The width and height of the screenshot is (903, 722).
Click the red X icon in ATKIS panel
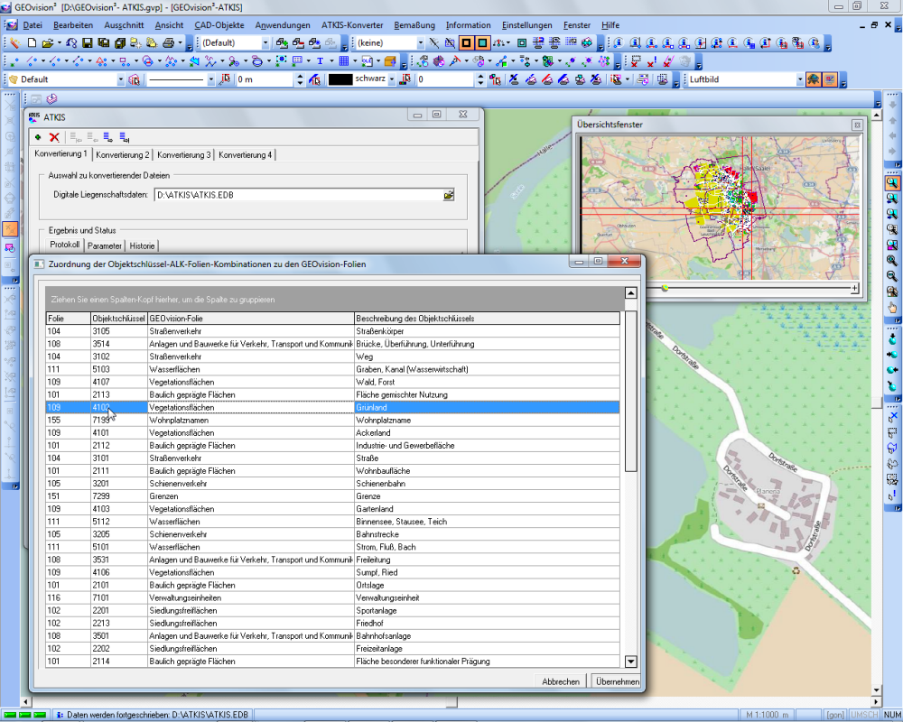pos(54,137)
